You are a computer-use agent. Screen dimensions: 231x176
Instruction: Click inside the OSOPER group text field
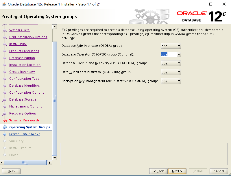click(169, 55)
